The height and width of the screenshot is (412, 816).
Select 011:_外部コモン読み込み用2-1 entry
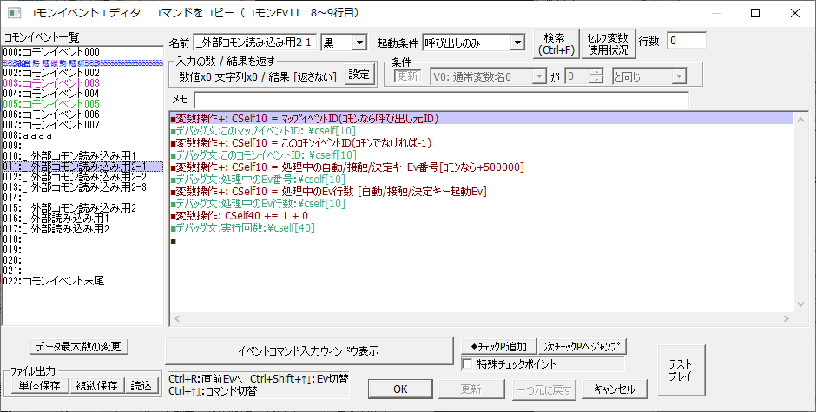pos(82,167)
